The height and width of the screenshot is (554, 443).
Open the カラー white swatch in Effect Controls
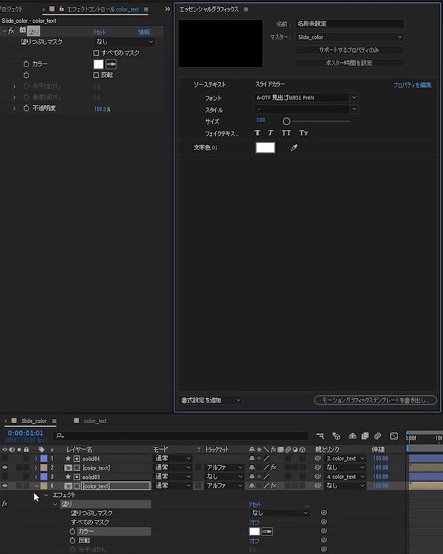pyautogui.click(x=99, y=64)
